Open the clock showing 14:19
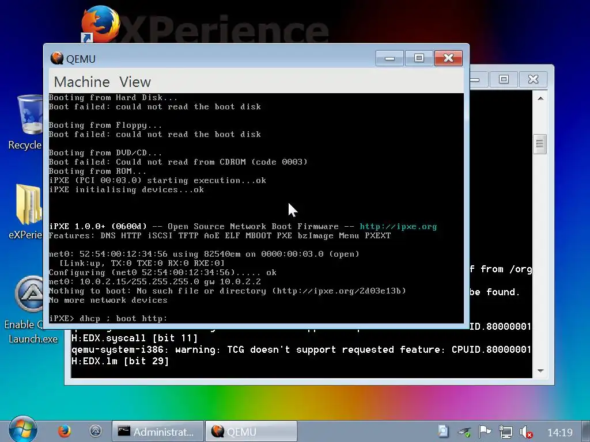 [x=559, y=433]
